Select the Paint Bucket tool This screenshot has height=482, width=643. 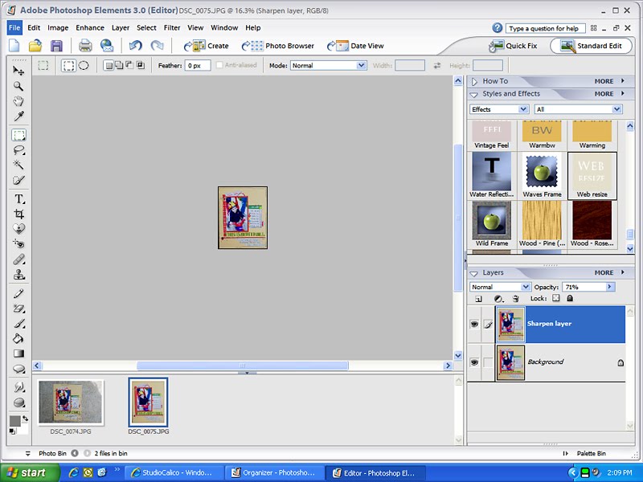(18, 338)
